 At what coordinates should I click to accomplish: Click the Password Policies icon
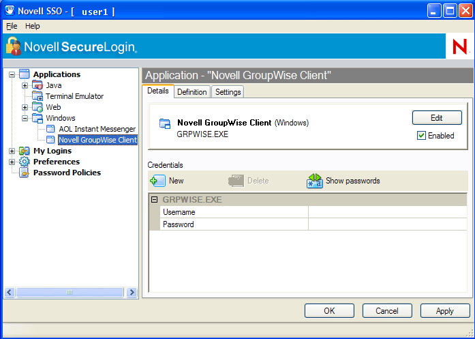coord(25,173)
